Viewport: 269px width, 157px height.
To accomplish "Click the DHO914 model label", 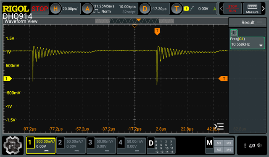I will 18,16.
